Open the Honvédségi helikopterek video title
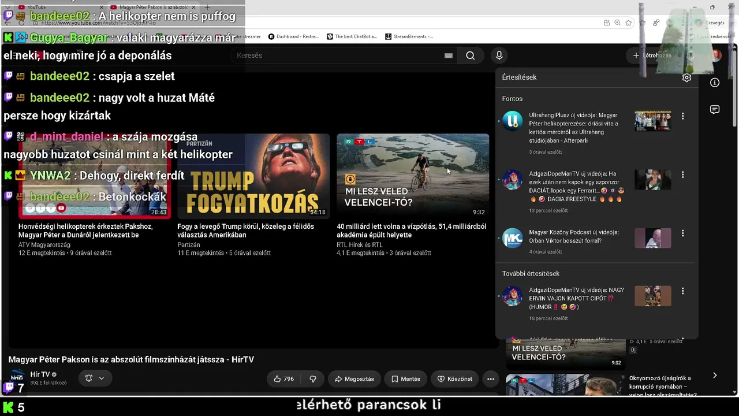This screenshot has width=739, height=416. point(85,231)
